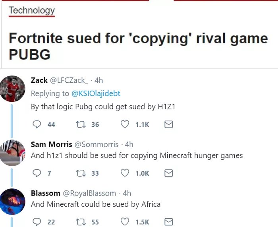The width and height of the screenshot is (278, 227).
Task: Like Sam Morris's tweet
Action: click(x=125, y=173)
